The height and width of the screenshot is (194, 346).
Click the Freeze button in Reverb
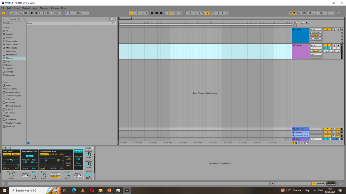coord(55,174)
